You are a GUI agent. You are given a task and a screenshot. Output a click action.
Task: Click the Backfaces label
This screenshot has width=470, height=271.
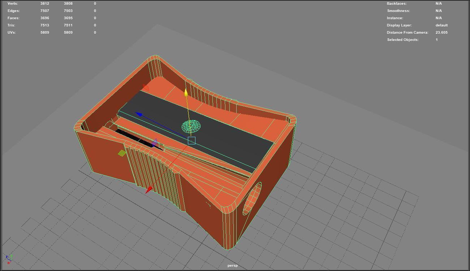click(397, 3)
